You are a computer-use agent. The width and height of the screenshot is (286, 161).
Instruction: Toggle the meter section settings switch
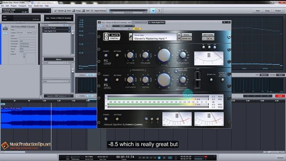tap(117, 119)
